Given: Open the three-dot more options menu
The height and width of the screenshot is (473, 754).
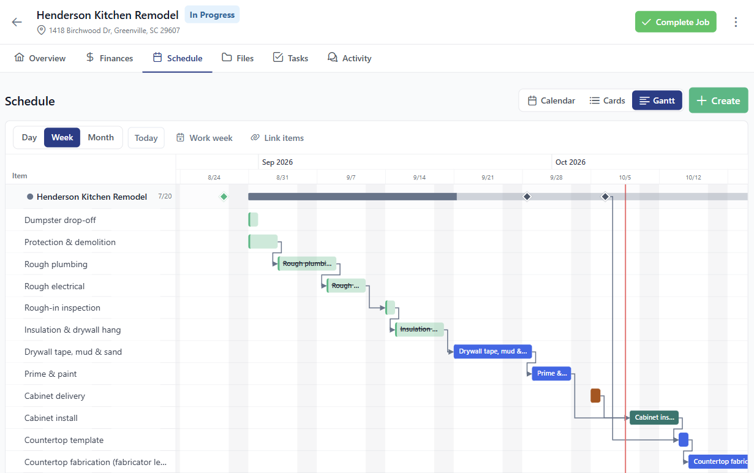Looking at the screenshot, I should click(736, 22).
